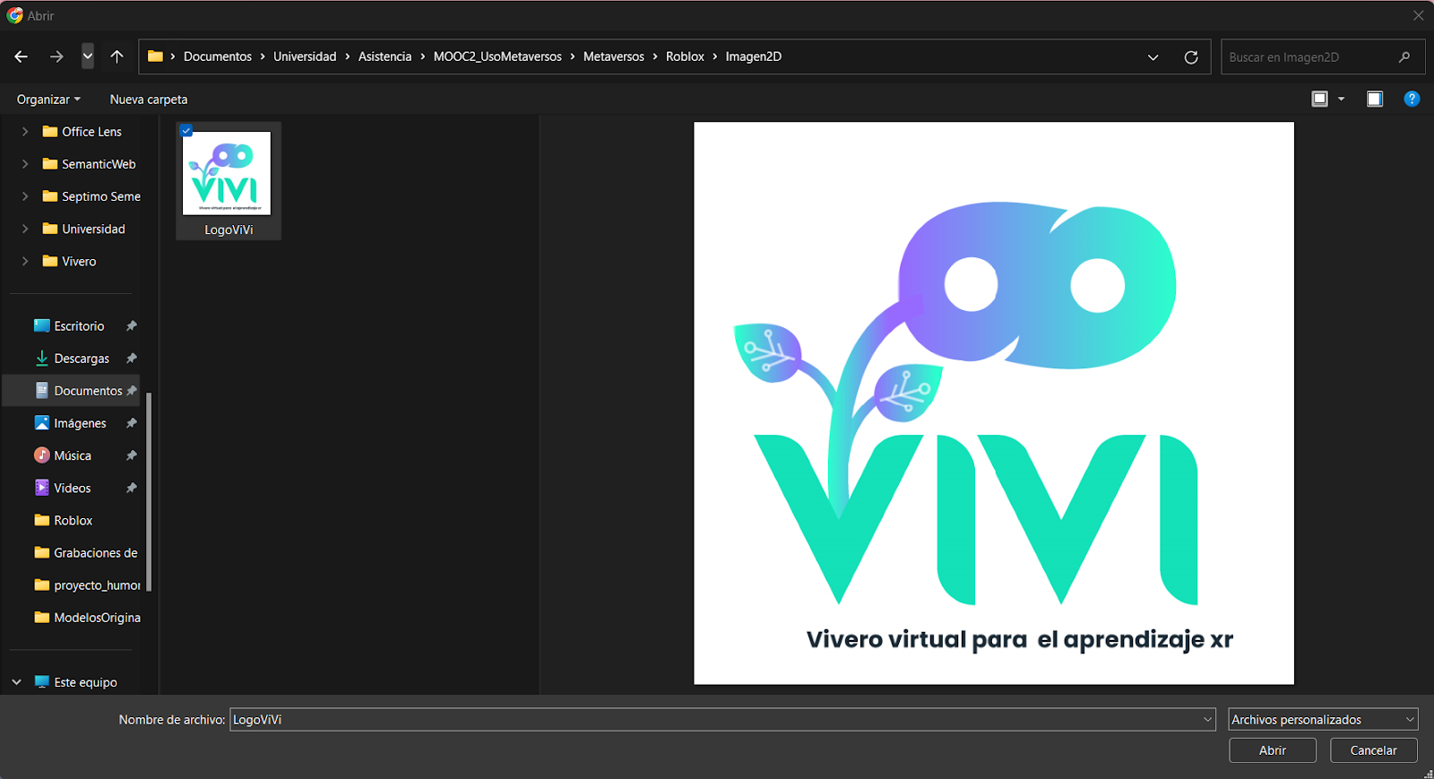Click Nueva carpeta in the toolbar
This screenshot has width=1434, height=779.
pyautogui.click(x=149, y=100)
